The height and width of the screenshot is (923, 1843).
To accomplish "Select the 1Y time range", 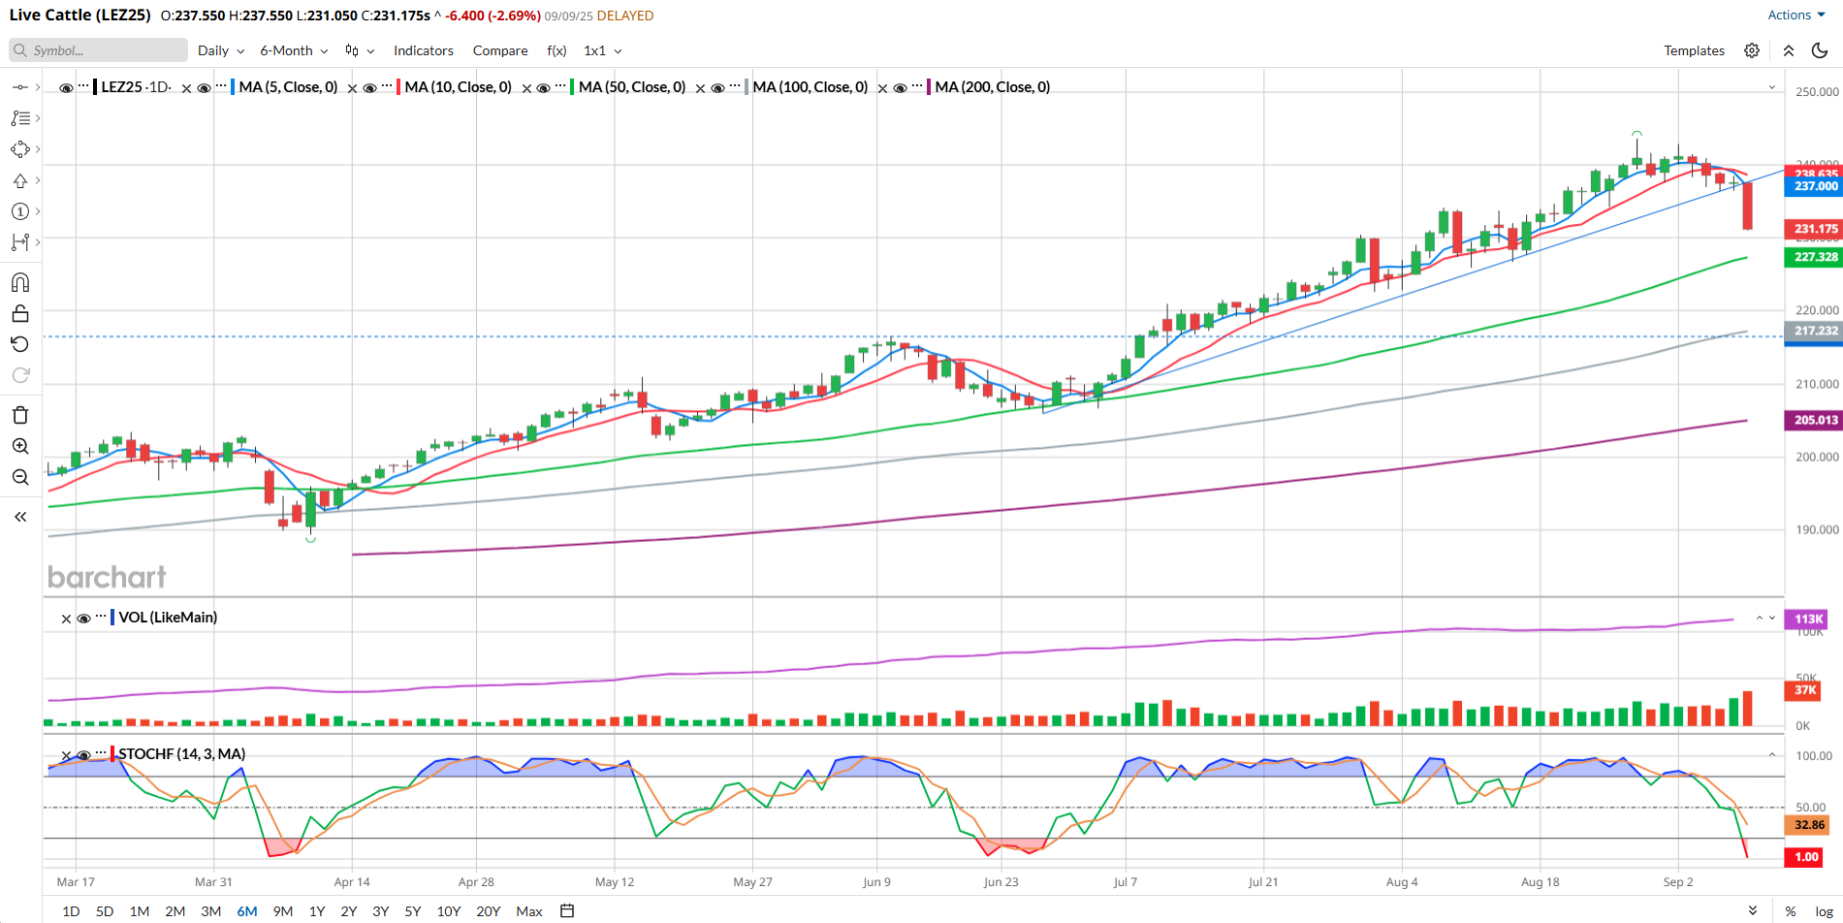I will (317, 911).
